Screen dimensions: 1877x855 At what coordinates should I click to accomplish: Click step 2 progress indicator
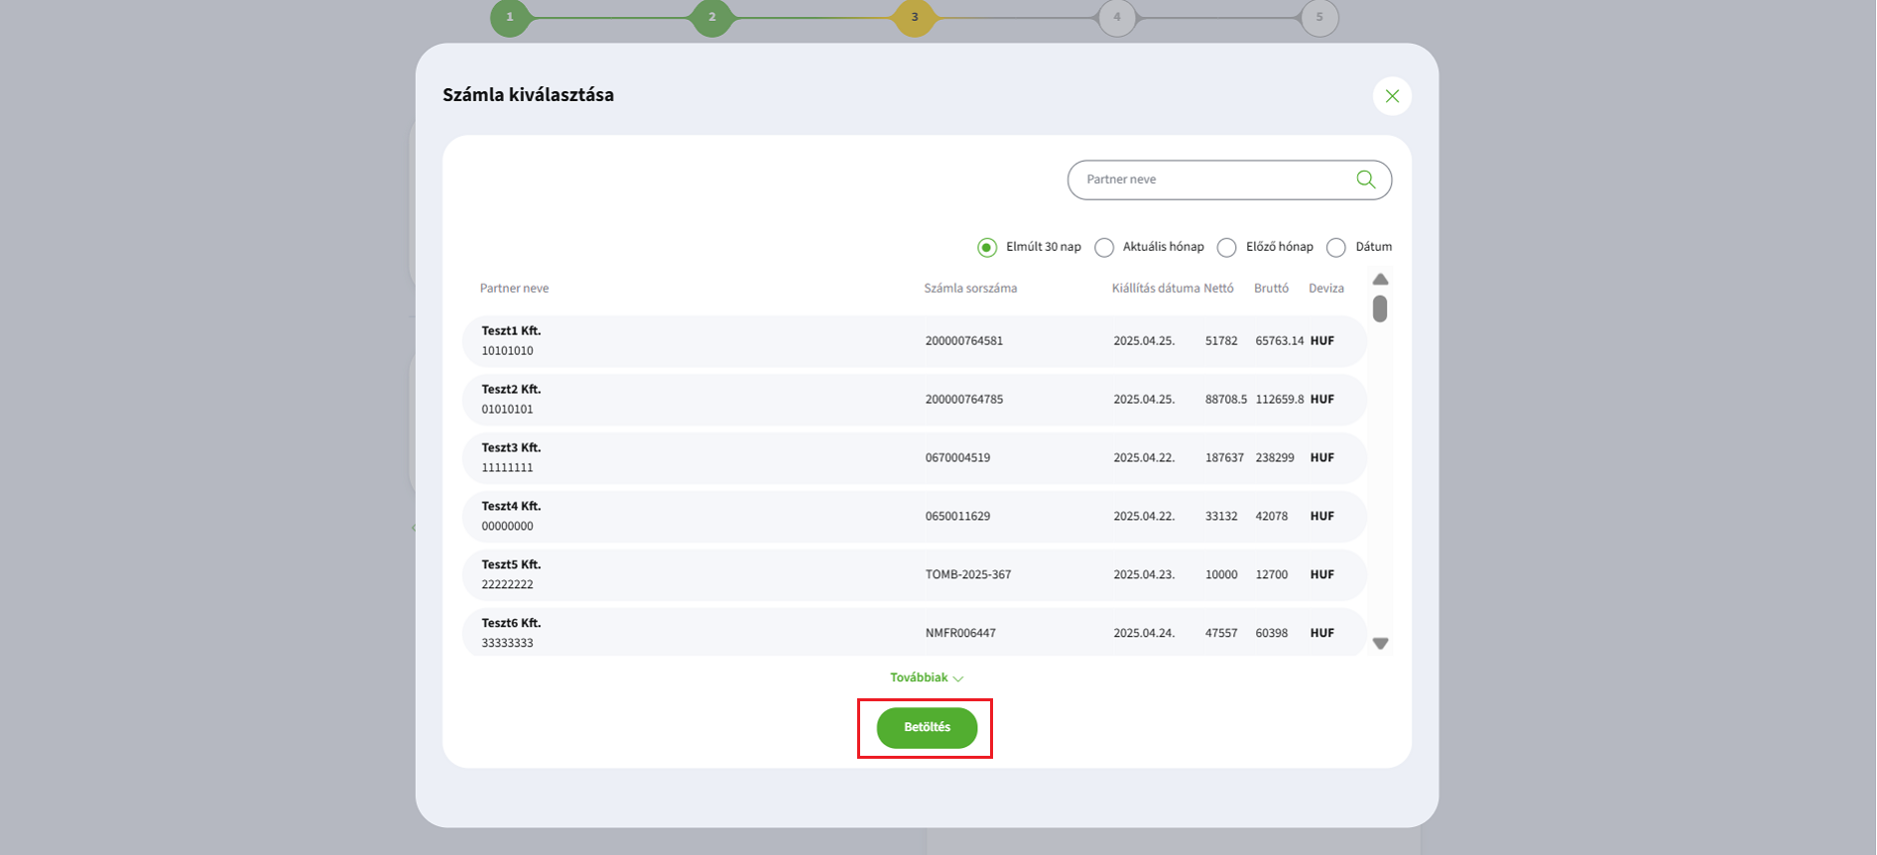pyautogui.click(x=712, y=17)
